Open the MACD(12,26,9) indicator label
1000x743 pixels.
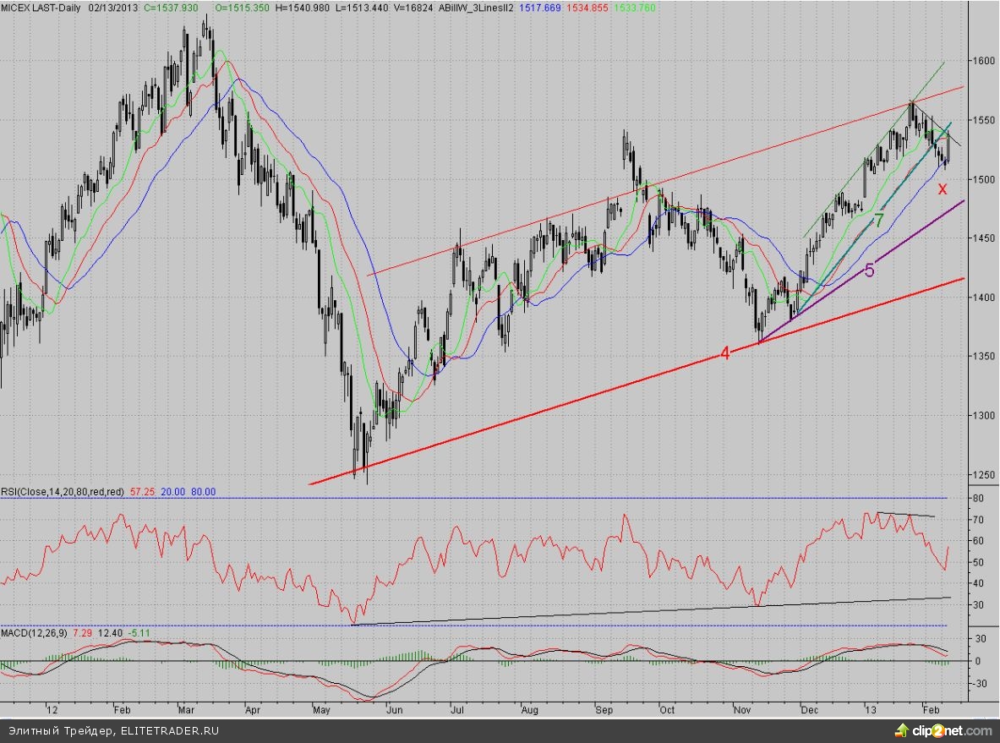(x=34, y=632)
